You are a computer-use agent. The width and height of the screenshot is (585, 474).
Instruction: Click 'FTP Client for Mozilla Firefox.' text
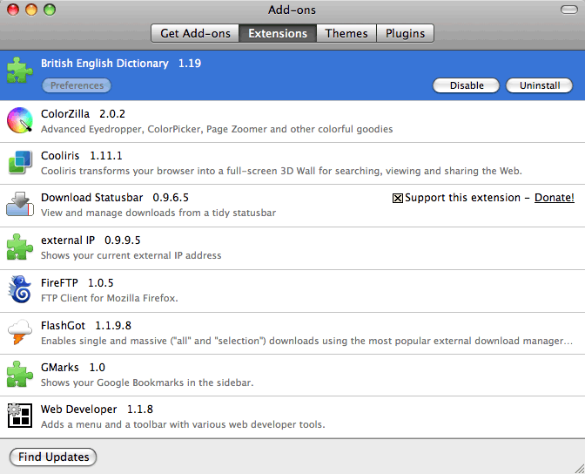coord(110,298)
